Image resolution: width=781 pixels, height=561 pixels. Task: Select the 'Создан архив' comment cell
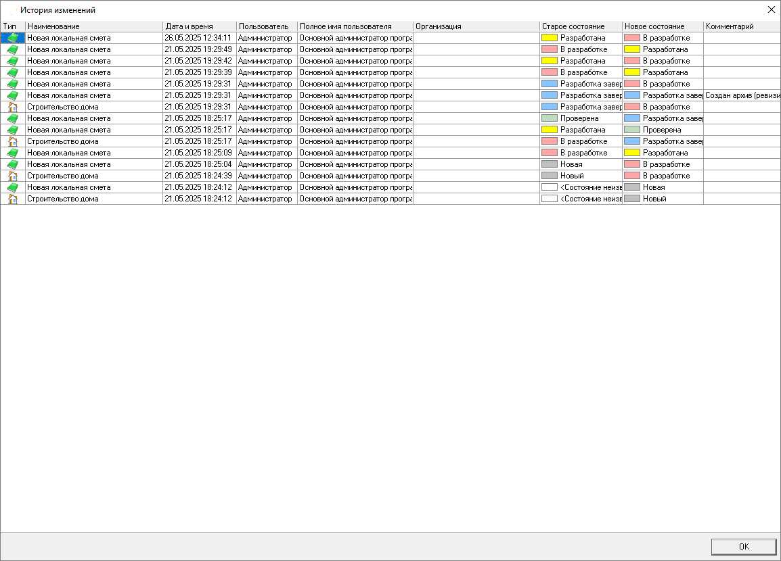pyautogui.click(x=742, y=95)
